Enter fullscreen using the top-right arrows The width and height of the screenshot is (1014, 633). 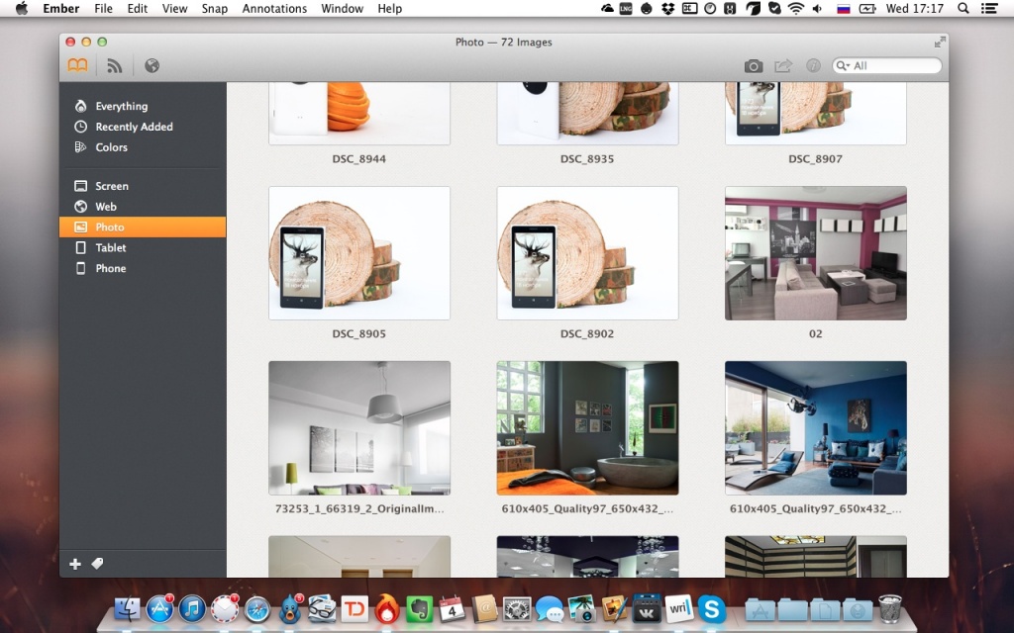940,43
